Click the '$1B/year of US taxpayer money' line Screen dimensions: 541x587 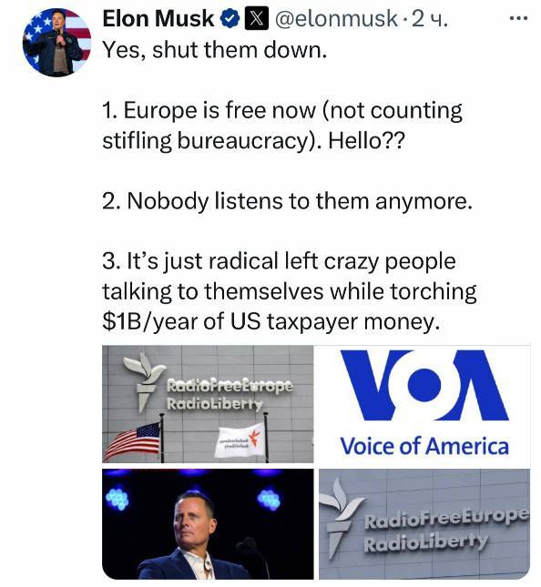(x=270, y=321)
